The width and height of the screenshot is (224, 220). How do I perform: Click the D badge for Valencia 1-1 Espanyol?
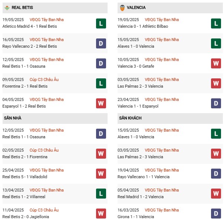tap(216, 103)
